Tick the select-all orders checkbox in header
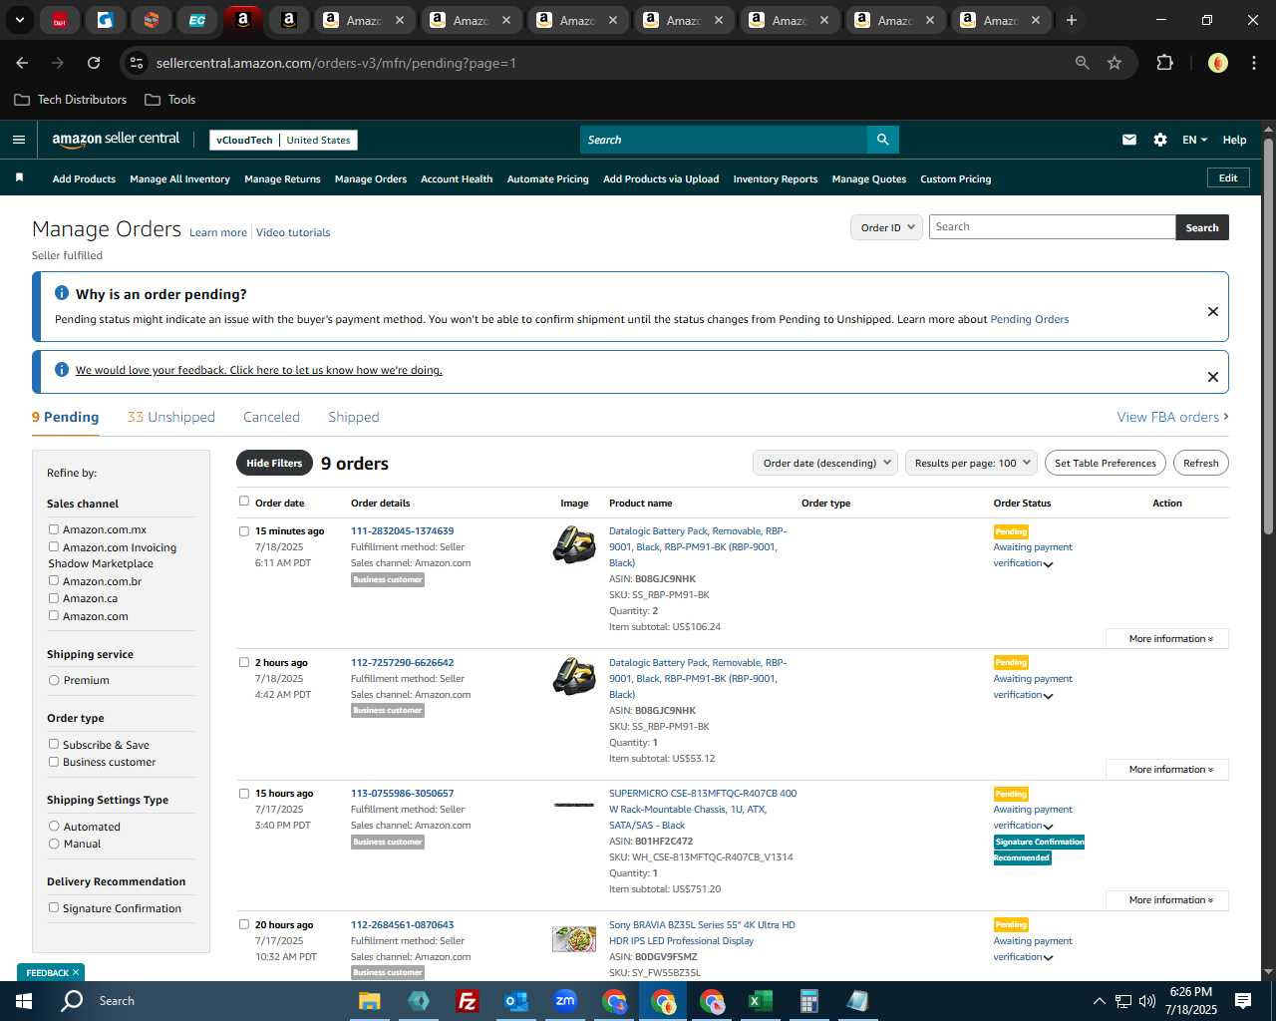Viewport: 1276px width, 1021px height. click(x=244, y=502)
